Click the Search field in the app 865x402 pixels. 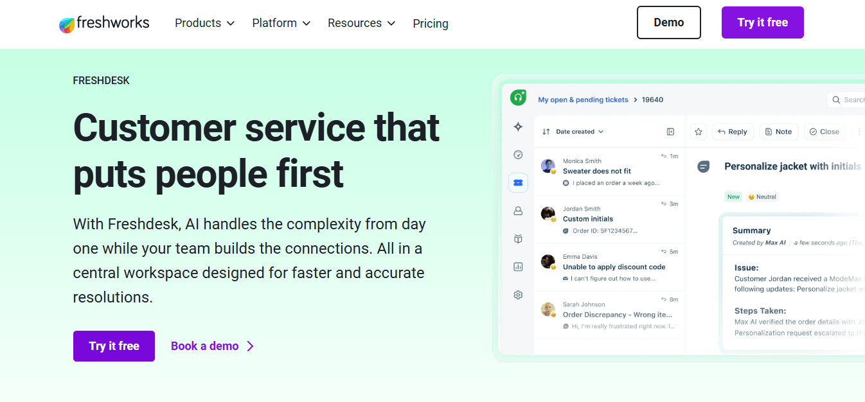pyautogui.click(x=846, y=100)
